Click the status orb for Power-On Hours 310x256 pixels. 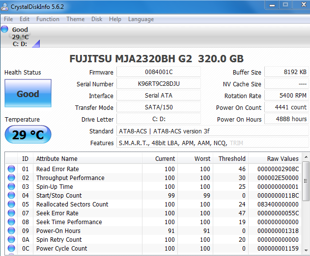(11, 230)
